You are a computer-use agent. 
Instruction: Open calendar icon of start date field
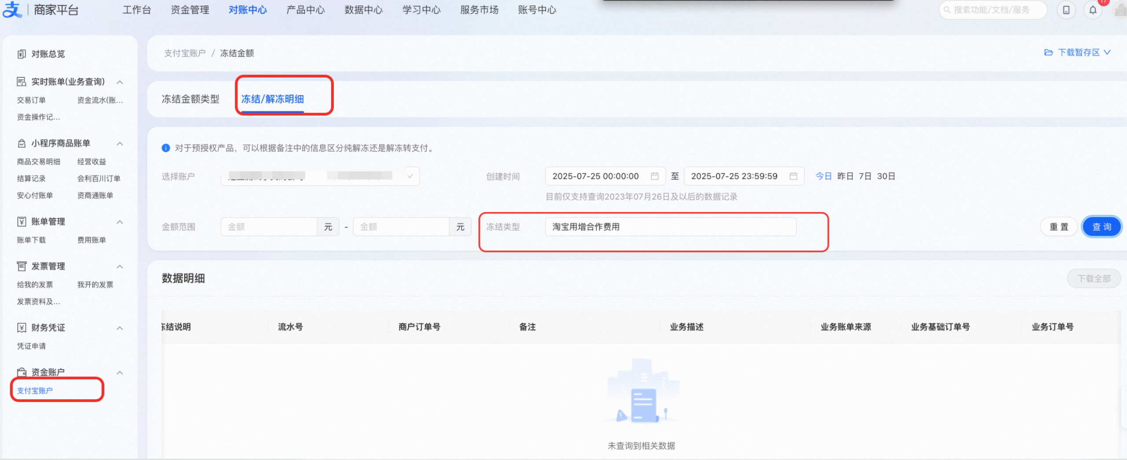pos(655,176)
